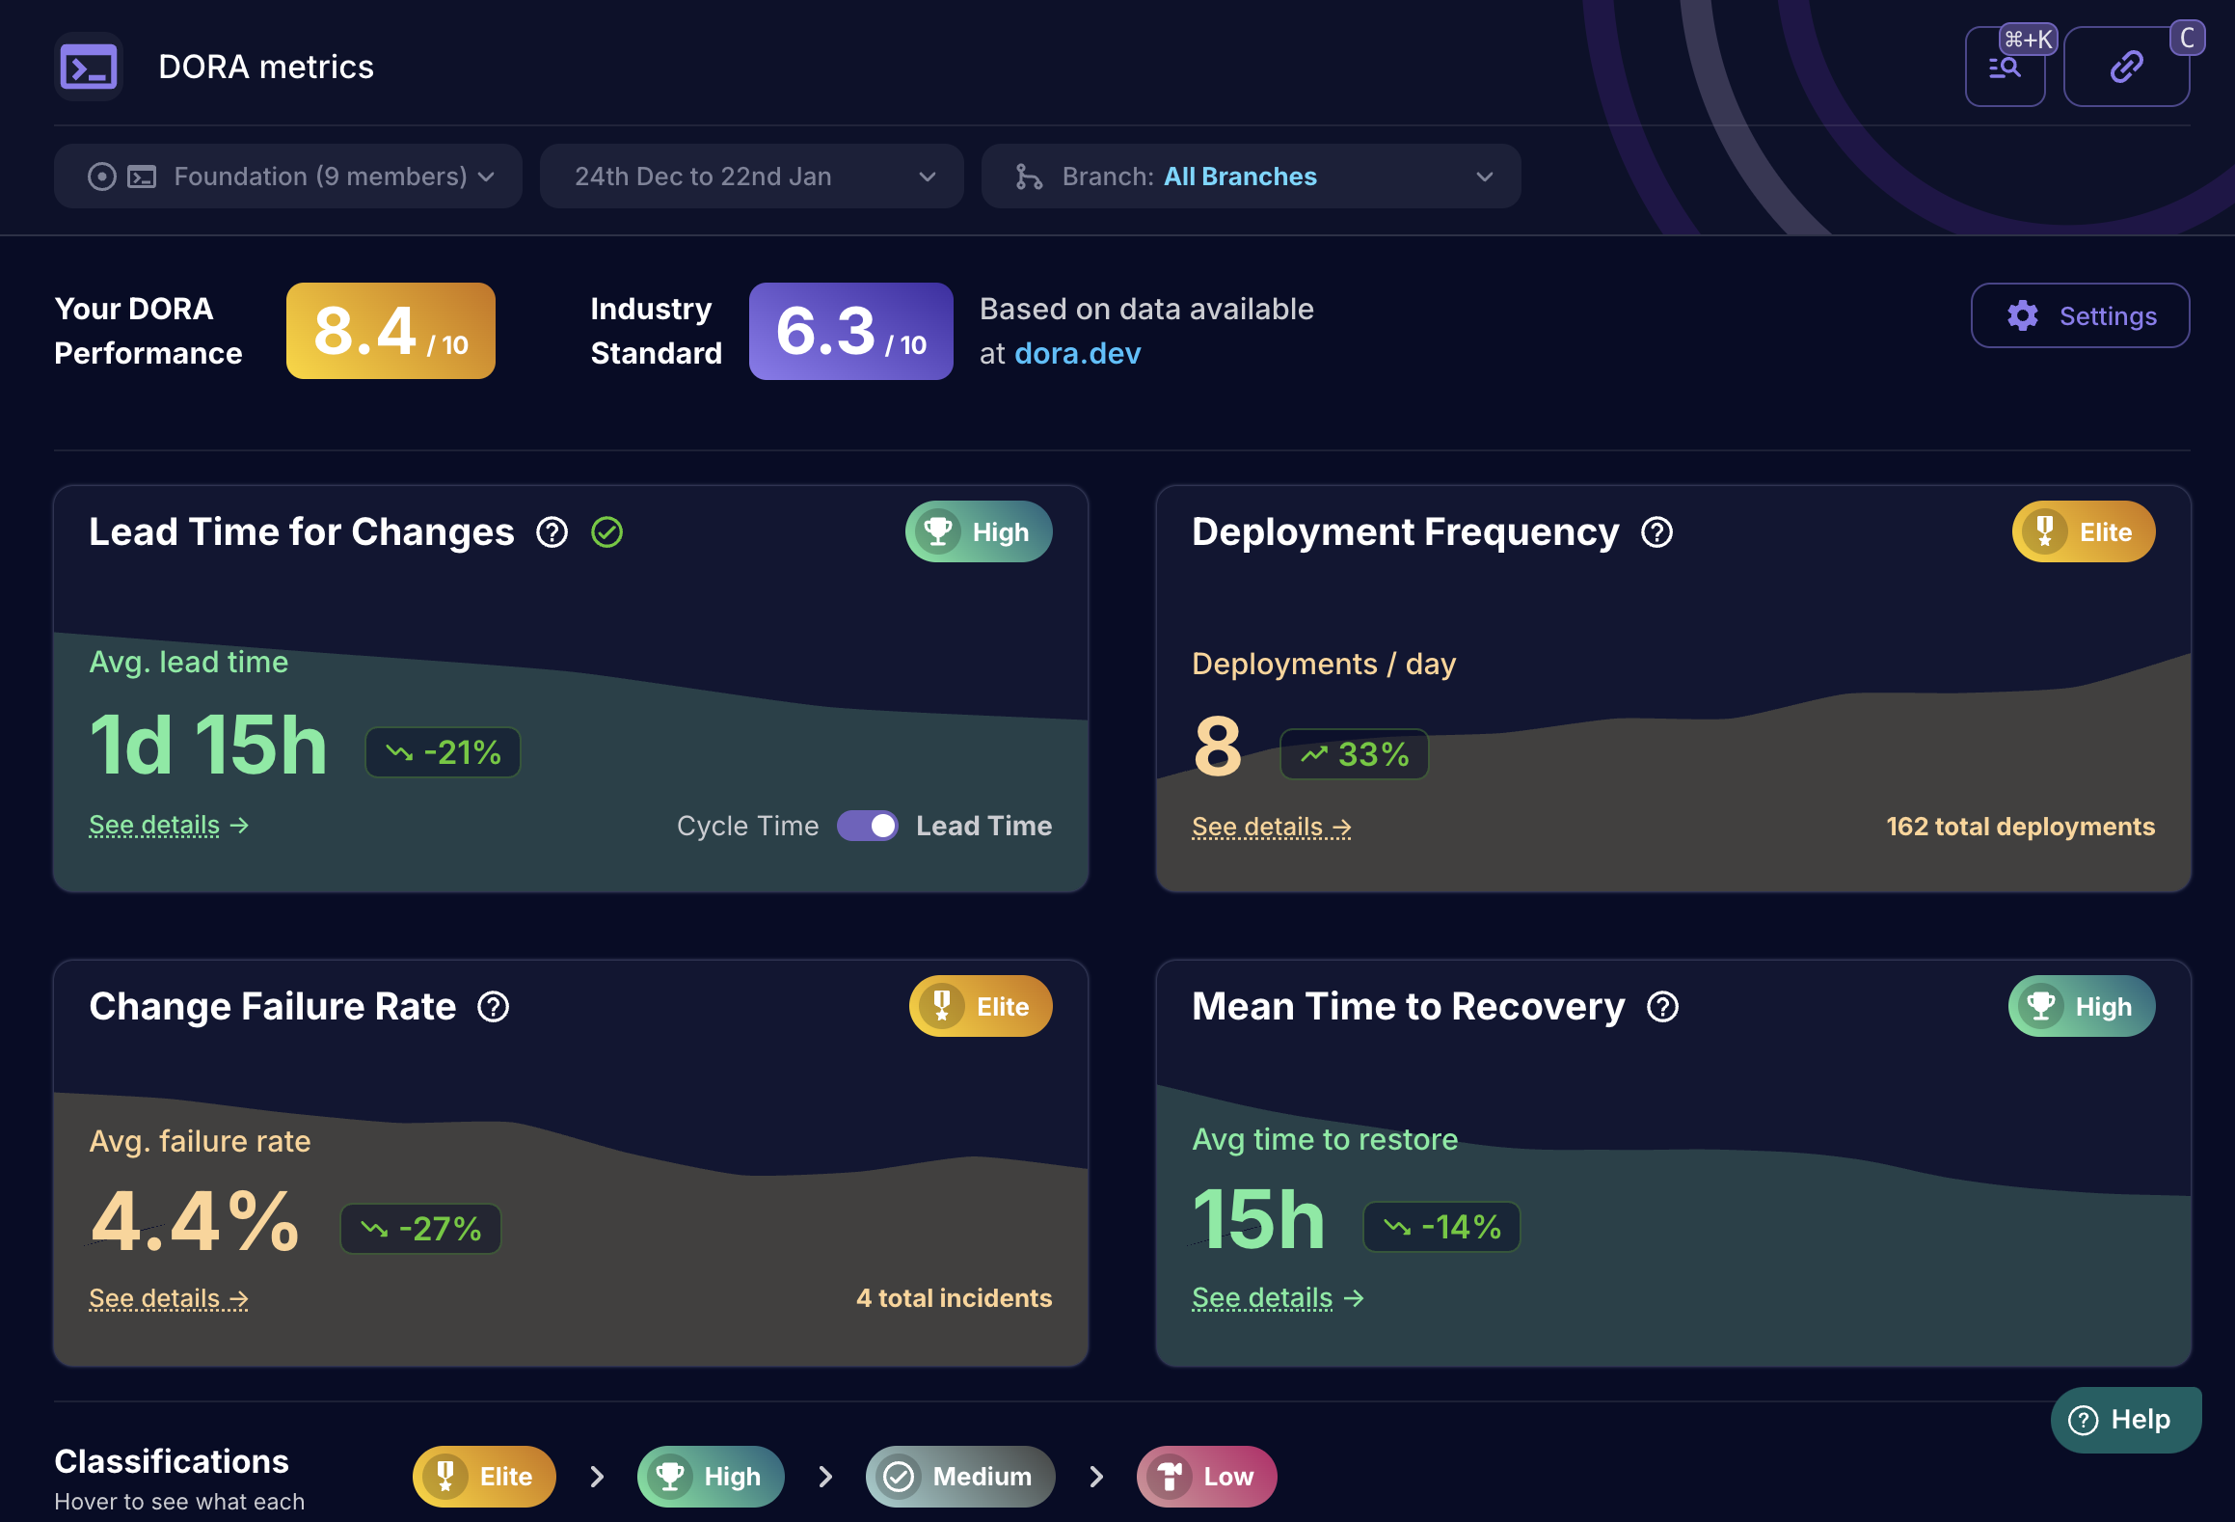The width and height of the screenshot is (2235, 1522).
Task: Open the Branch: All Branches selector
Action: click(x=1251, y=177)
